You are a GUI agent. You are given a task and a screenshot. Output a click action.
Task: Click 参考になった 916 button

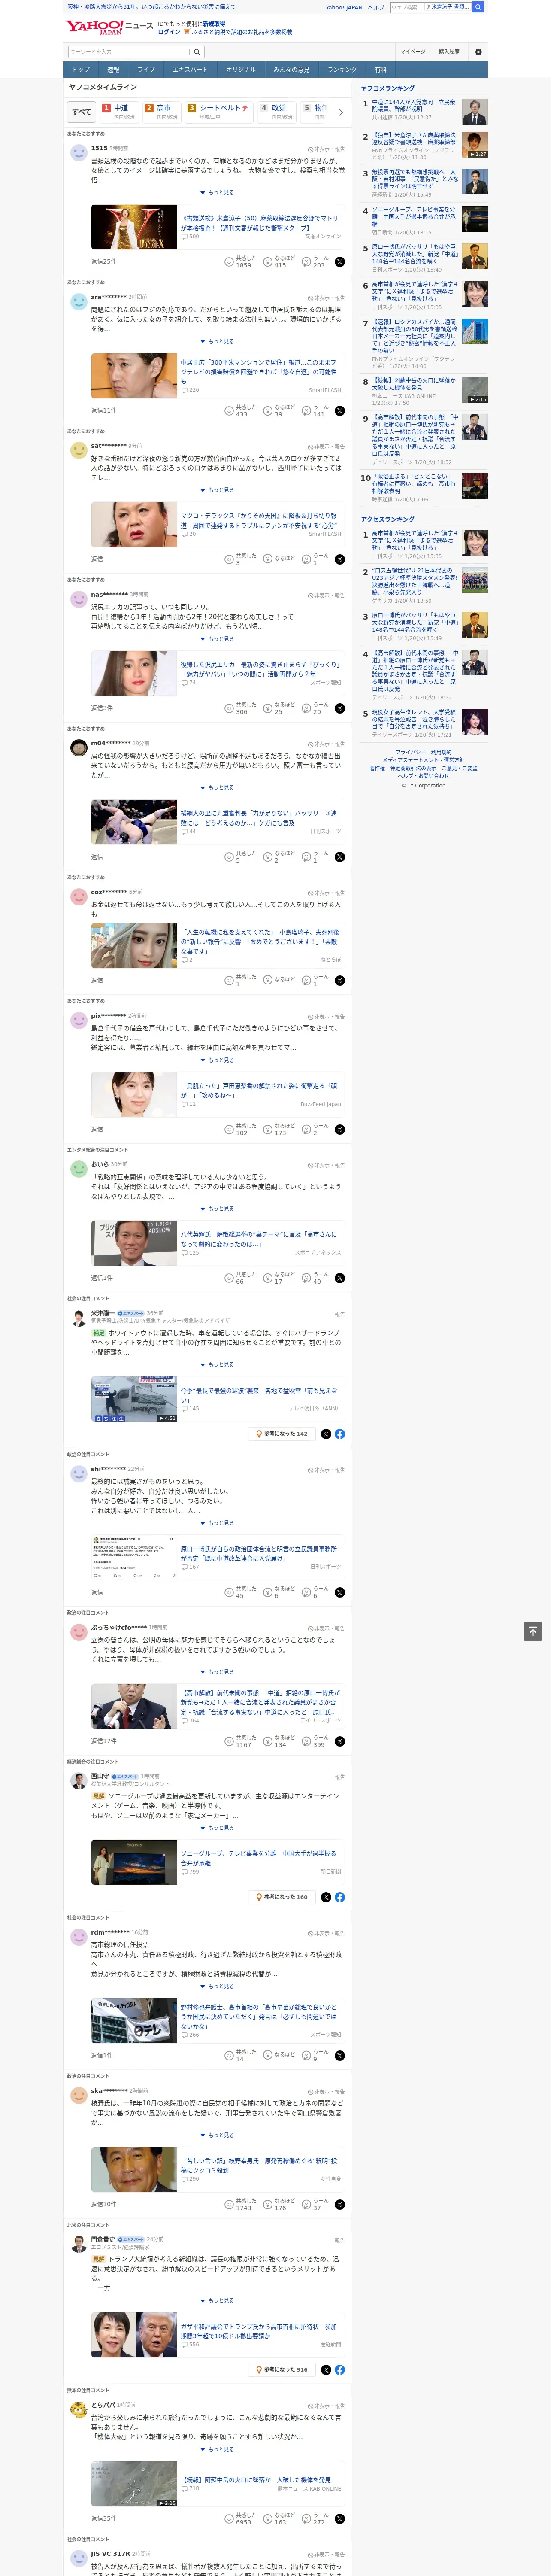[283, 2370]
